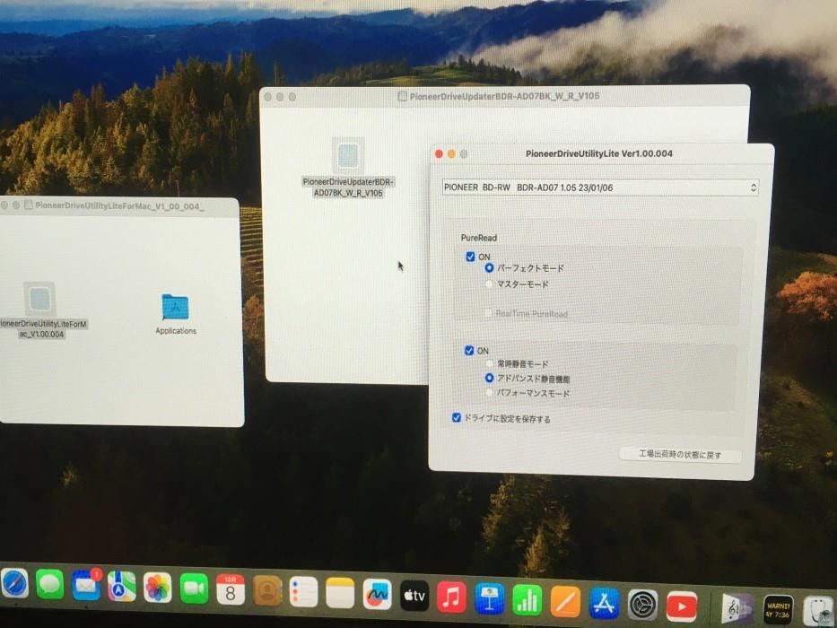
Task: Open Mail with the unread badge
Action: coord(86,585)
